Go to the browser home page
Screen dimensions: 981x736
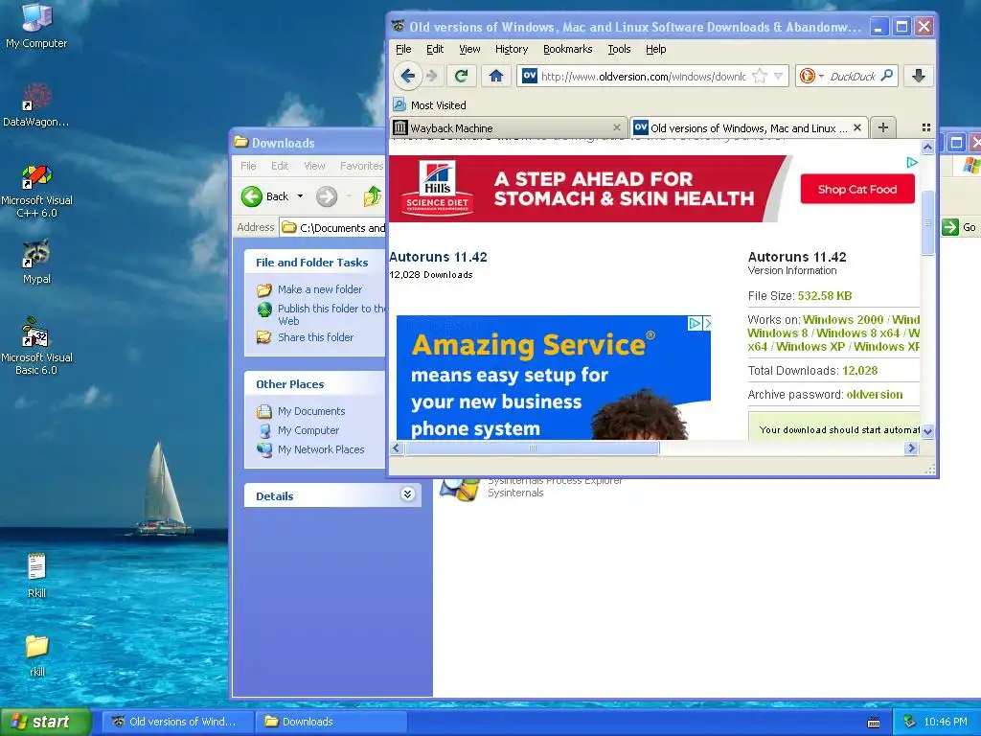[496, 77]
